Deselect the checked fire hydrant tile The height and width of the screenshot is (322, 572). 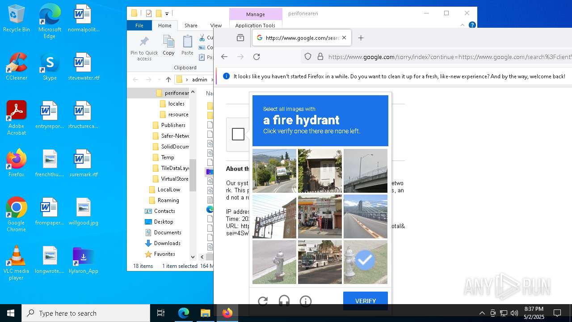pos(366,262)
